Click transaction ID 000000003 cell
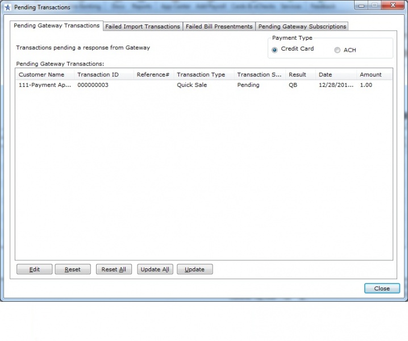This screenshot has height=341, width=408. (93, 85)
